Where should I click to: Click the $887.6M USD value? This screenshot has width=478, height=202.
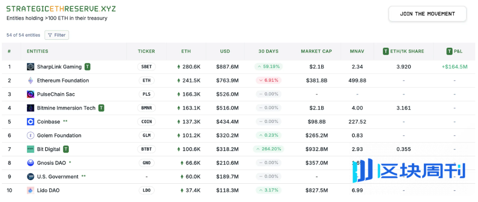pyautogui.click(x=227, y=67)
